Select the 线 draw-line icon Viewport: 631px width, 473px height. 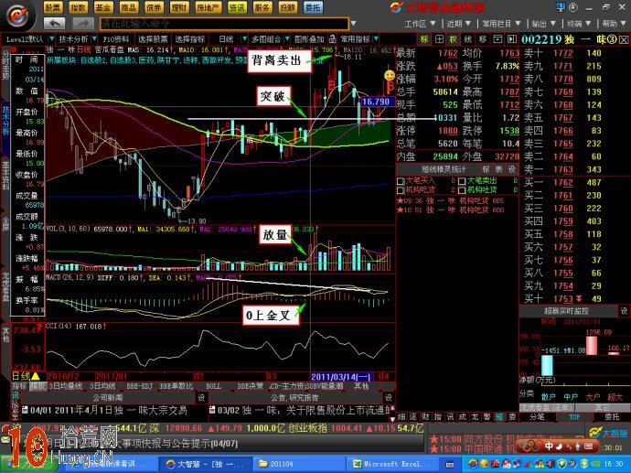pos(468,39)
